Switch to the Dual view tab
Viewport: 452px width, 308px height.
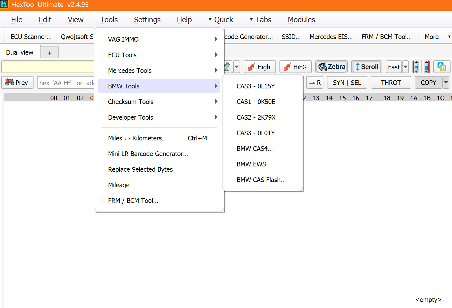(x=20, y=52)
